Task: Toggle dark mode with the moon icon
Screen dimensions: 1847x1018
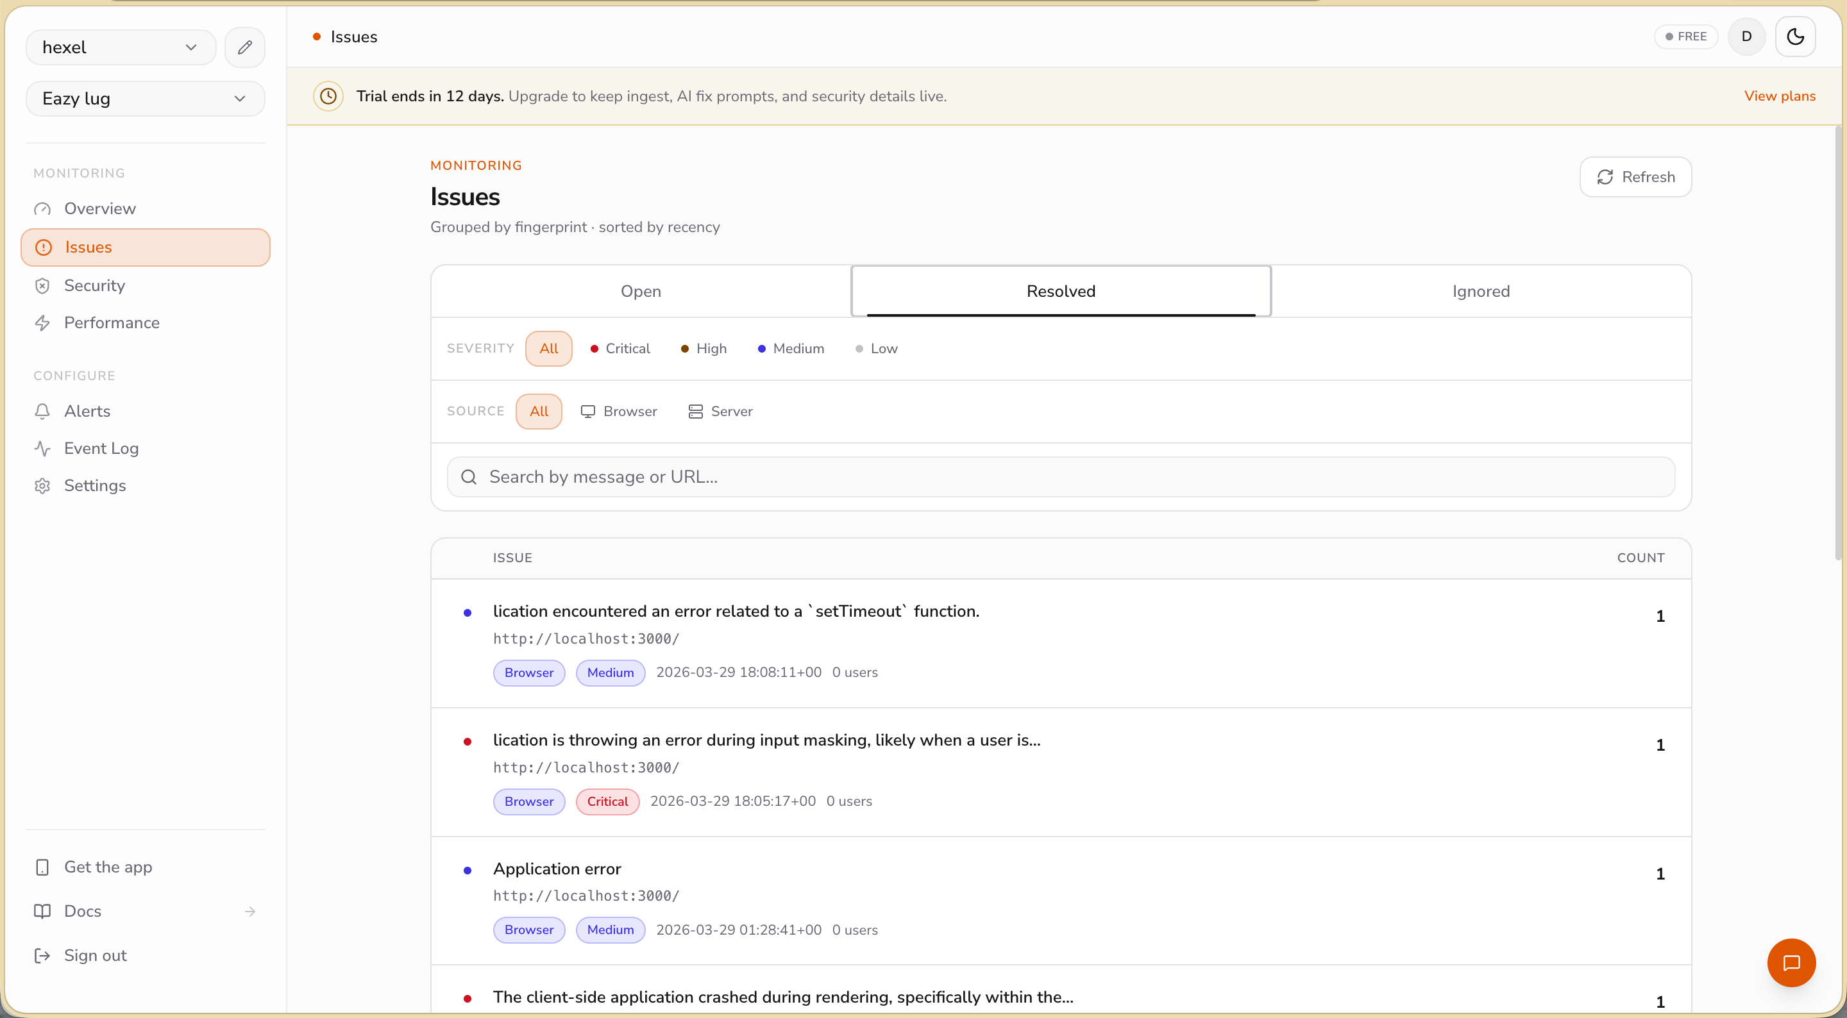Action: (1796, 37)
